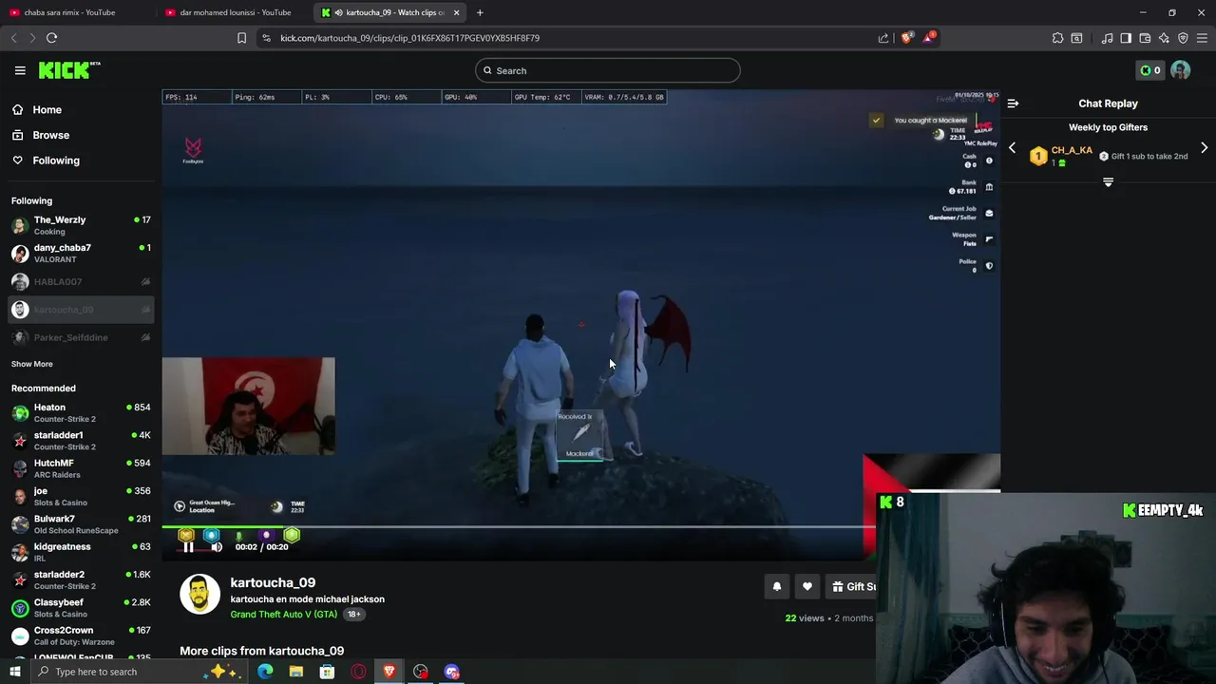This screenshot has height=684, width=1216.
Task: Open the Kick points balance icon
Action: point(1149,70)
